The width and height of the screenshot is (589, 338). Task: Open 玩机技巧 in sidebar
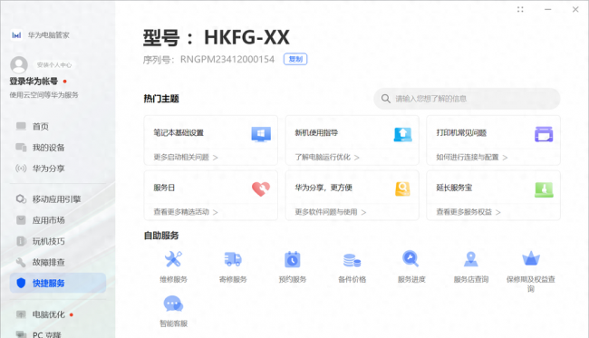[57, 241]
